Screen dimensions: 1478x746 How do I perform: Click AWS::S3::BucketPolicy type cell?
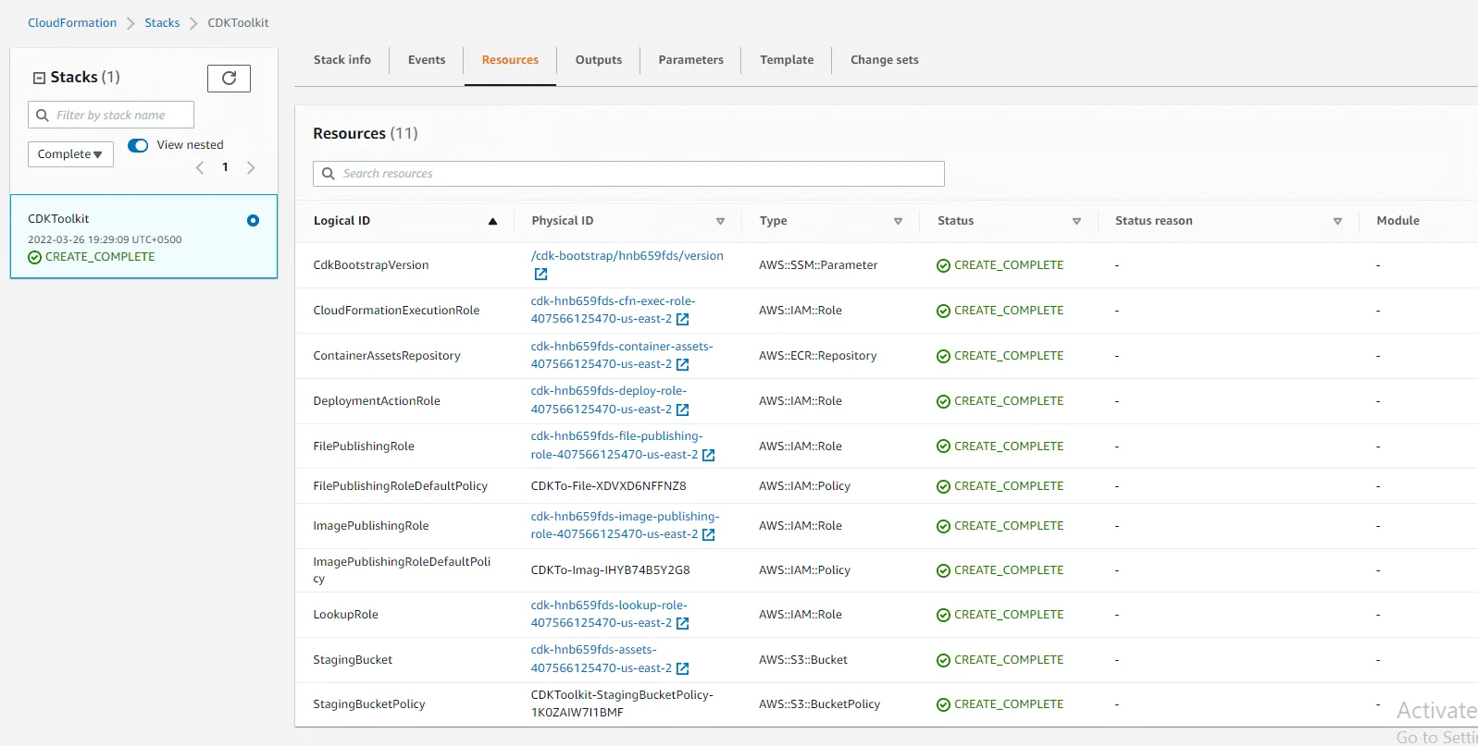[x=819, y=704]
